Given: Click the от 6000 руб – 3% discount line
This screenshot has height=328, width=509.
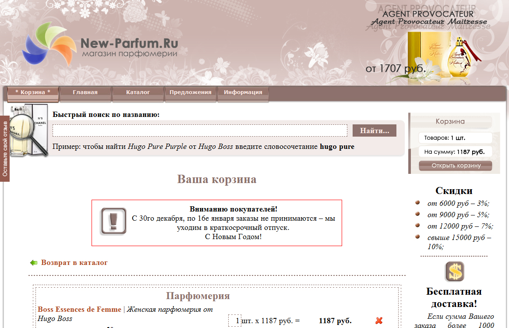Looking at the screenshot, I should point(458,204).
